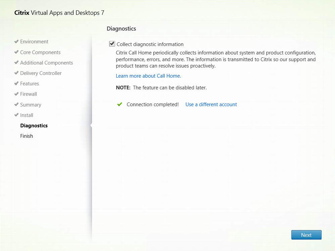Click the checkmark icon by Additional Components
This screenshot has width=335, height=251.
pos(16,62)
